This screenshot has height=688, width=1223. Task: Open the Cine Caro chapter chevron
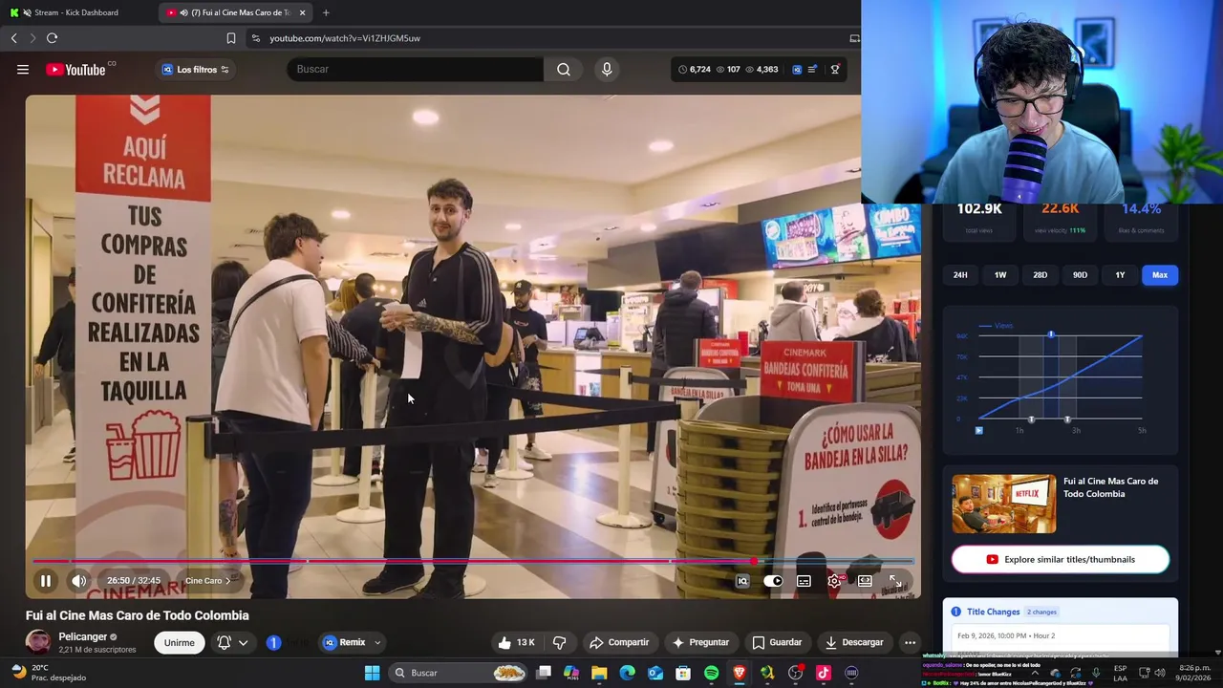pyautogui.click(x=227, y=581)
